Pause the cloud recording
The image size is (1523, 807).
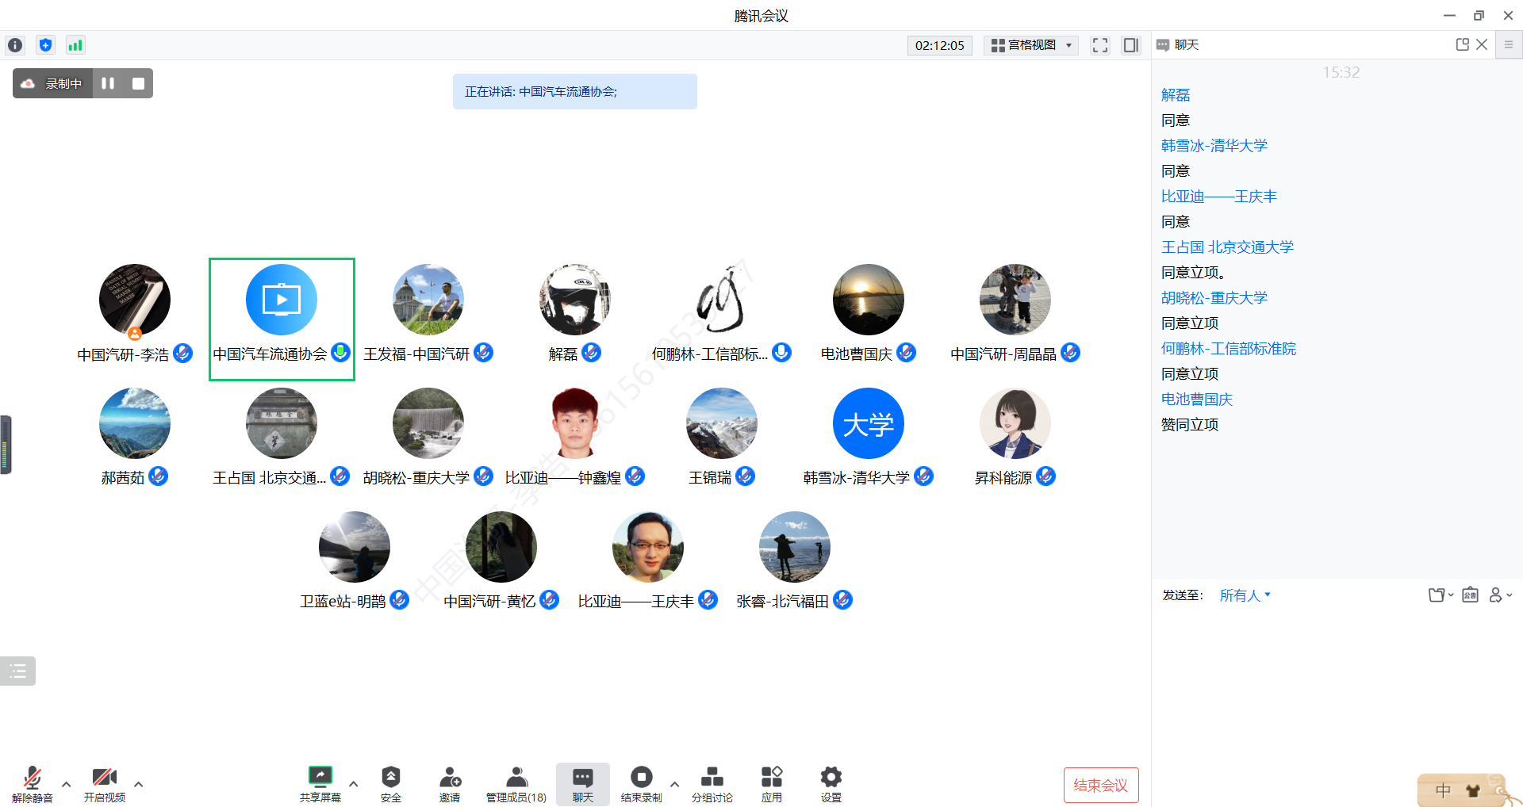(108, 83)
